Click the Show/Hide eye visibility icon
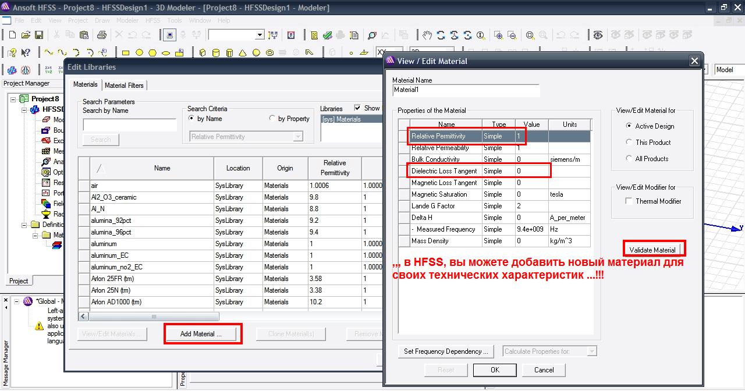This screenshot has width=745, height=391. coord(598,35)
